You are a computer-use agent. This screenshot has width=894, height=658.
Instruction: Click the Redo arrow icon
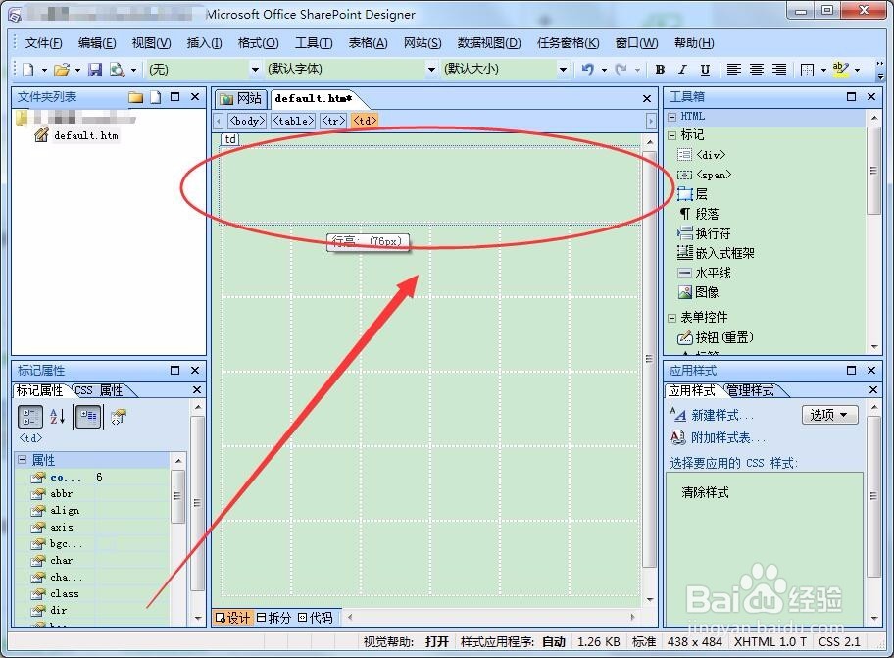point(621,69)
